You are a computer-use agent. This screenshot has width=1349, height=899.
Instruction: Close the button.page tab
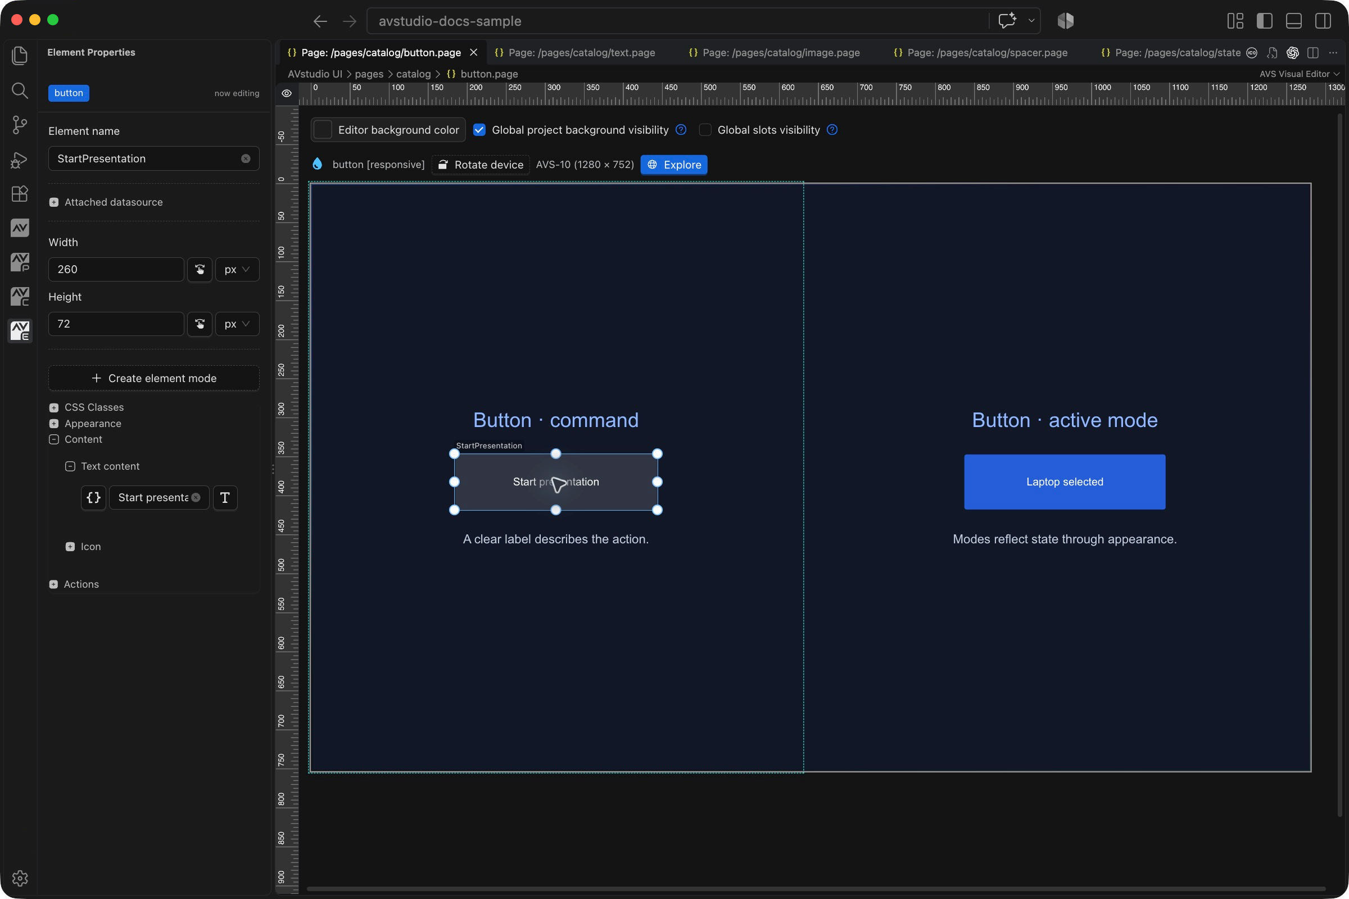(x=474, y=53)
